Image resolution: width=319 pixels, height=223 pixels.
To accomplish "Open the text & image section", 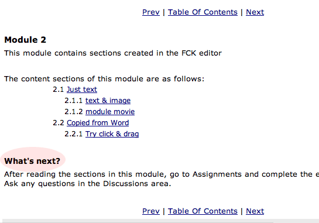I will click(x=108, y=101).
